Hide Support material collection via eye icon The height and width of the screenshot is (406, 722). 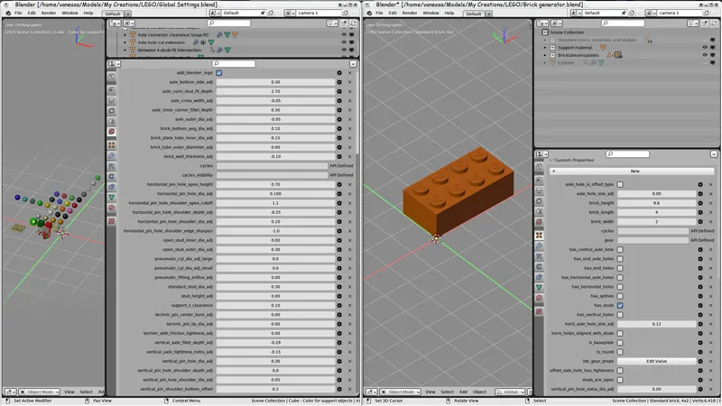coord(705,48)
